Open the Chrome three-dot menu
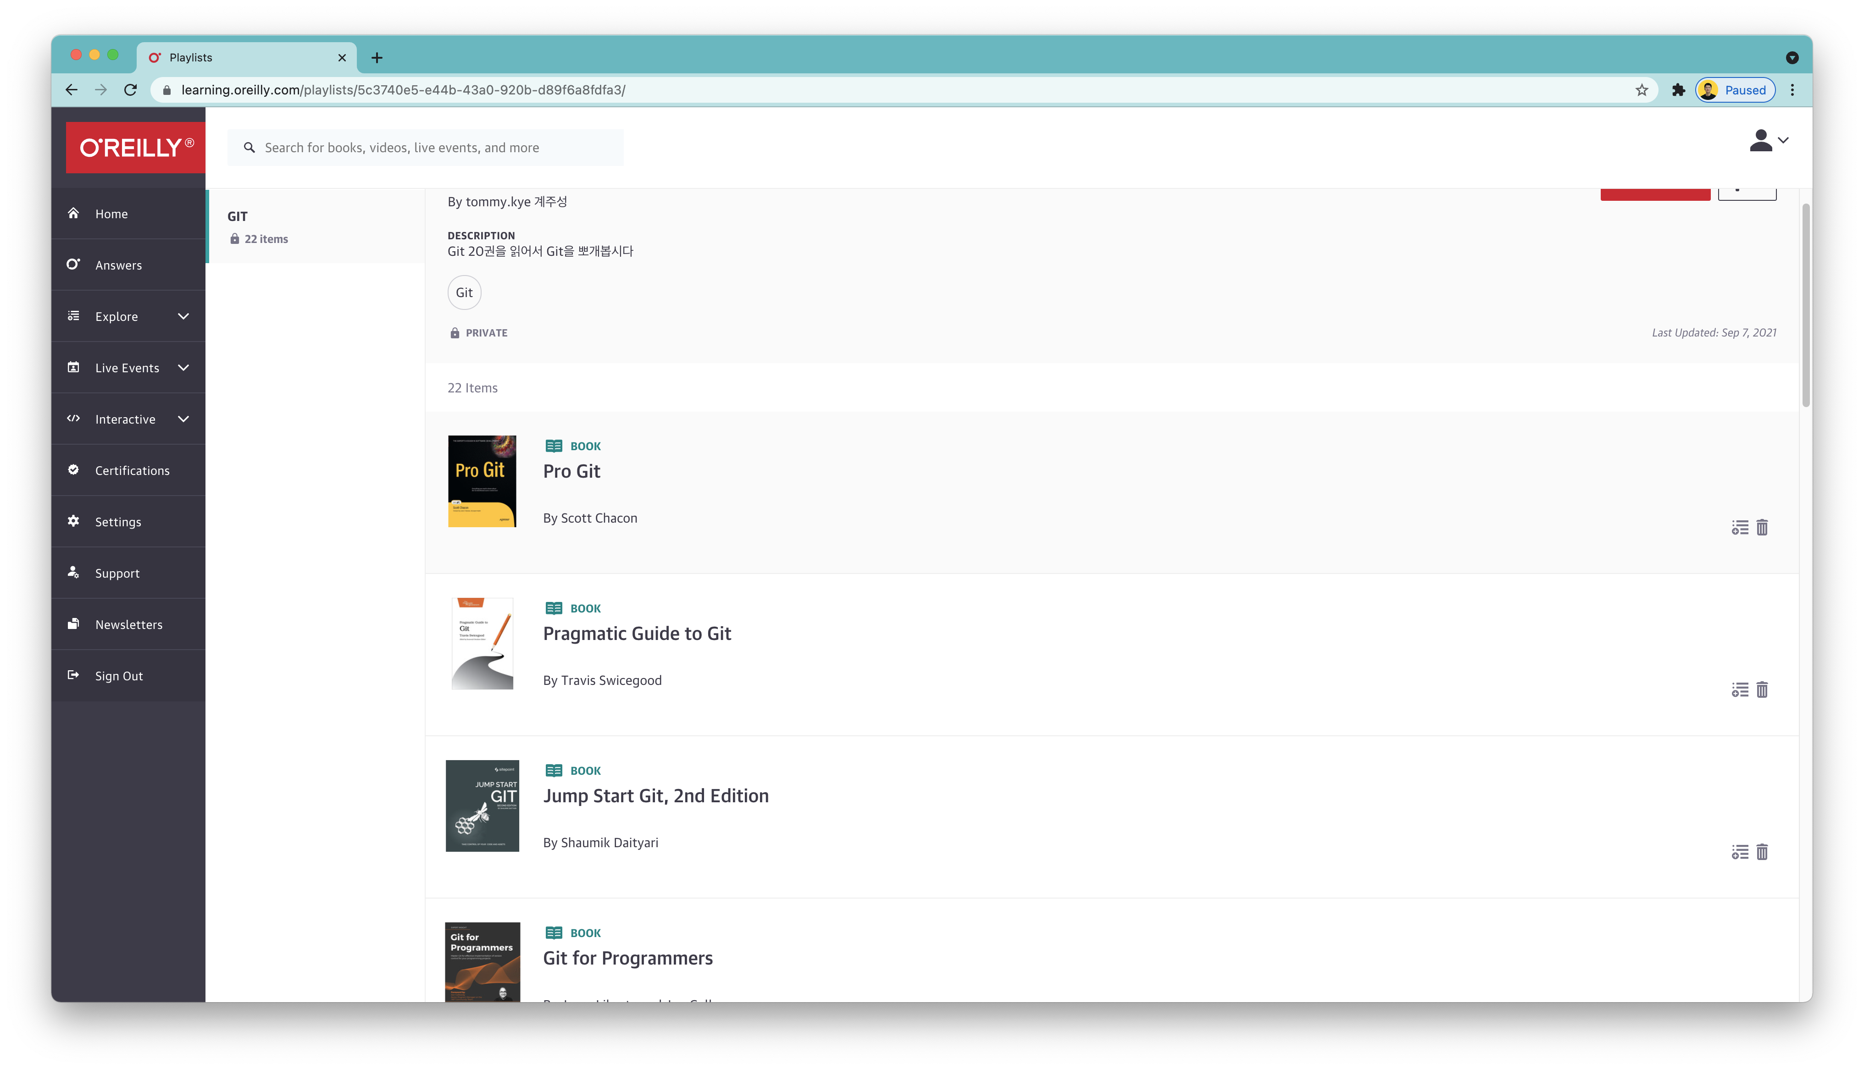 tap(1792, 90)
